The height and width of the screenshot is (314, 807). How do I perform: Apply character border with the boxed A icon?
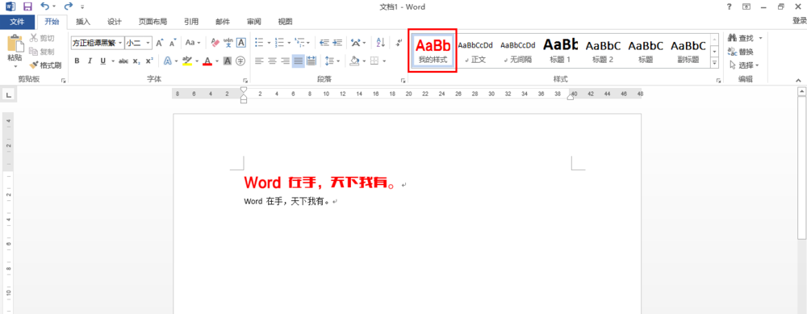point(240,43)
